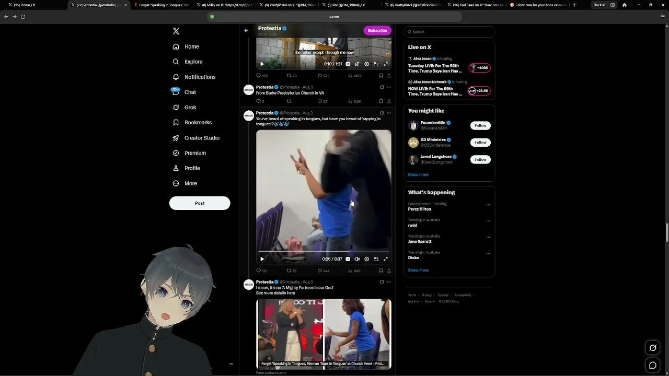The width and height of the screenshot is (669, 376).
Task: Open Creator Studio in the sidebar
Action: tap(196, 138)
